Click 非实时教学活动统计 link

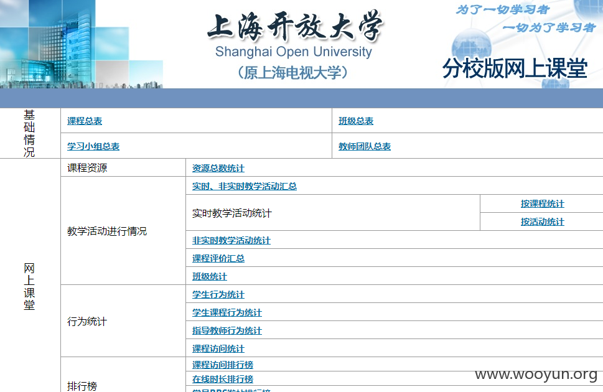tap(231, 241)
